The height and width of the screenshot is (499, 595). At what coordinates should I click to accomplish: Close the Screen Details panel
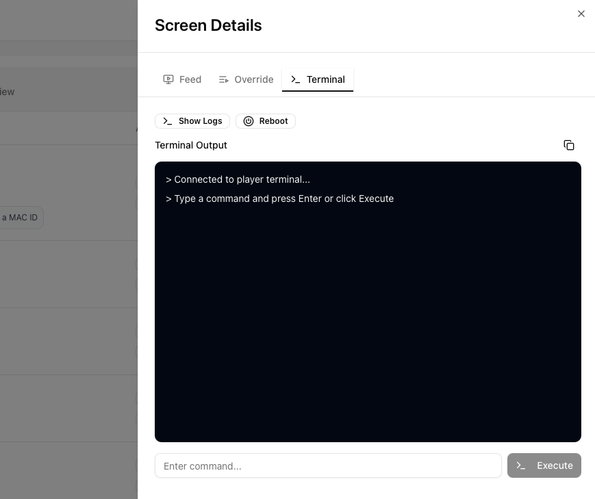click(x=581, y=14)
